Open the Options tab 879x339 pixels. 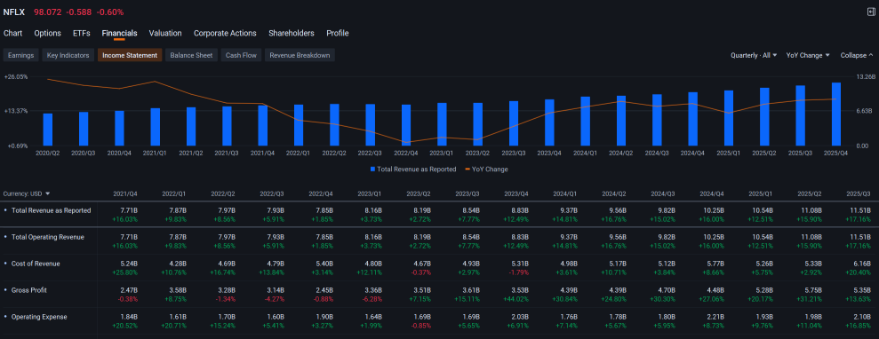click(48, 33)
